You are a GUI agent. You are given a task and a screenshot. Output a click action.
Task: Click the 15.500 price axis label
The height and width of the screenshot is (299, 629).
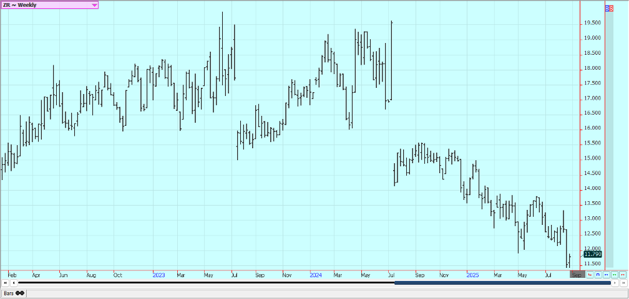592,143
